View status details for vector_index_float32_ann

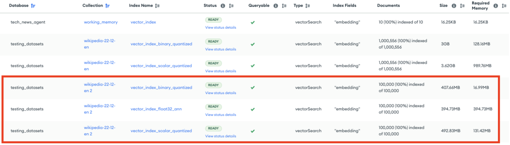(x=220, y=115)
